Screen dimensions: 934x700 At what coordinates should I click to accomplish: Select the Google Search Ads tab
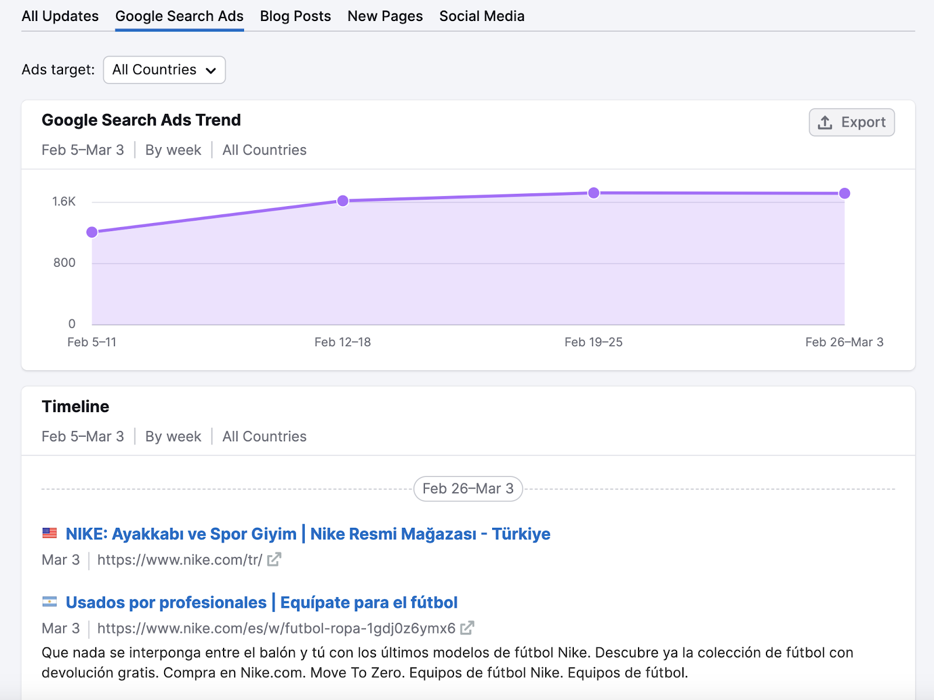pos(179,16)
